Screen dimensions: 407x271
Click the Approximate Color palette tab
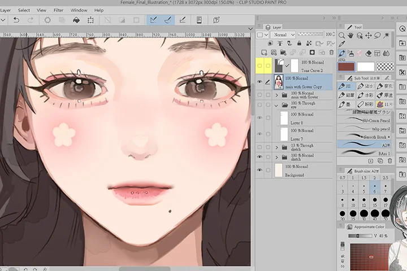(366, 227)
